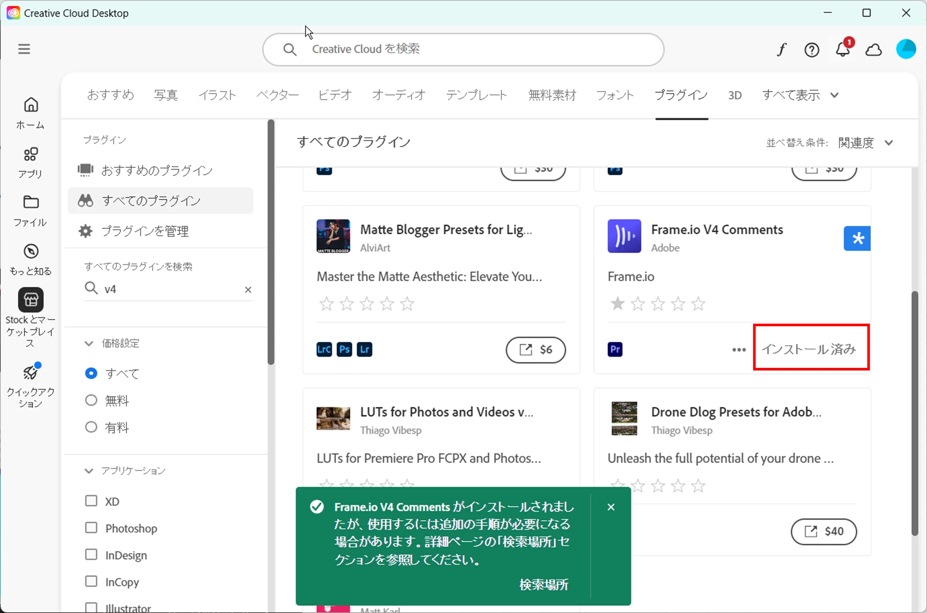Click the $6 purchase button

click(535, 350)
